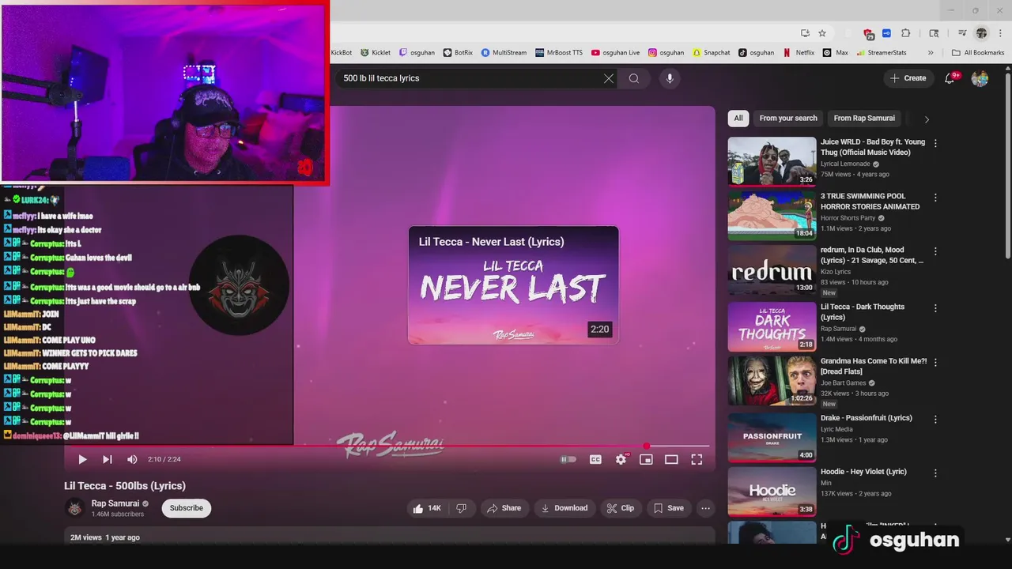Open options for Lil Tecca Dark Thoughts video

coord(935,308)
